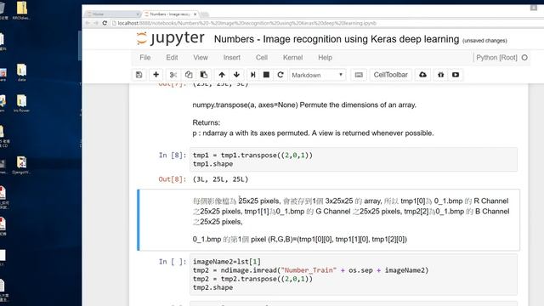Open the Kernel menu
This screenshot has width=544, height=306.
coord(292,58)
